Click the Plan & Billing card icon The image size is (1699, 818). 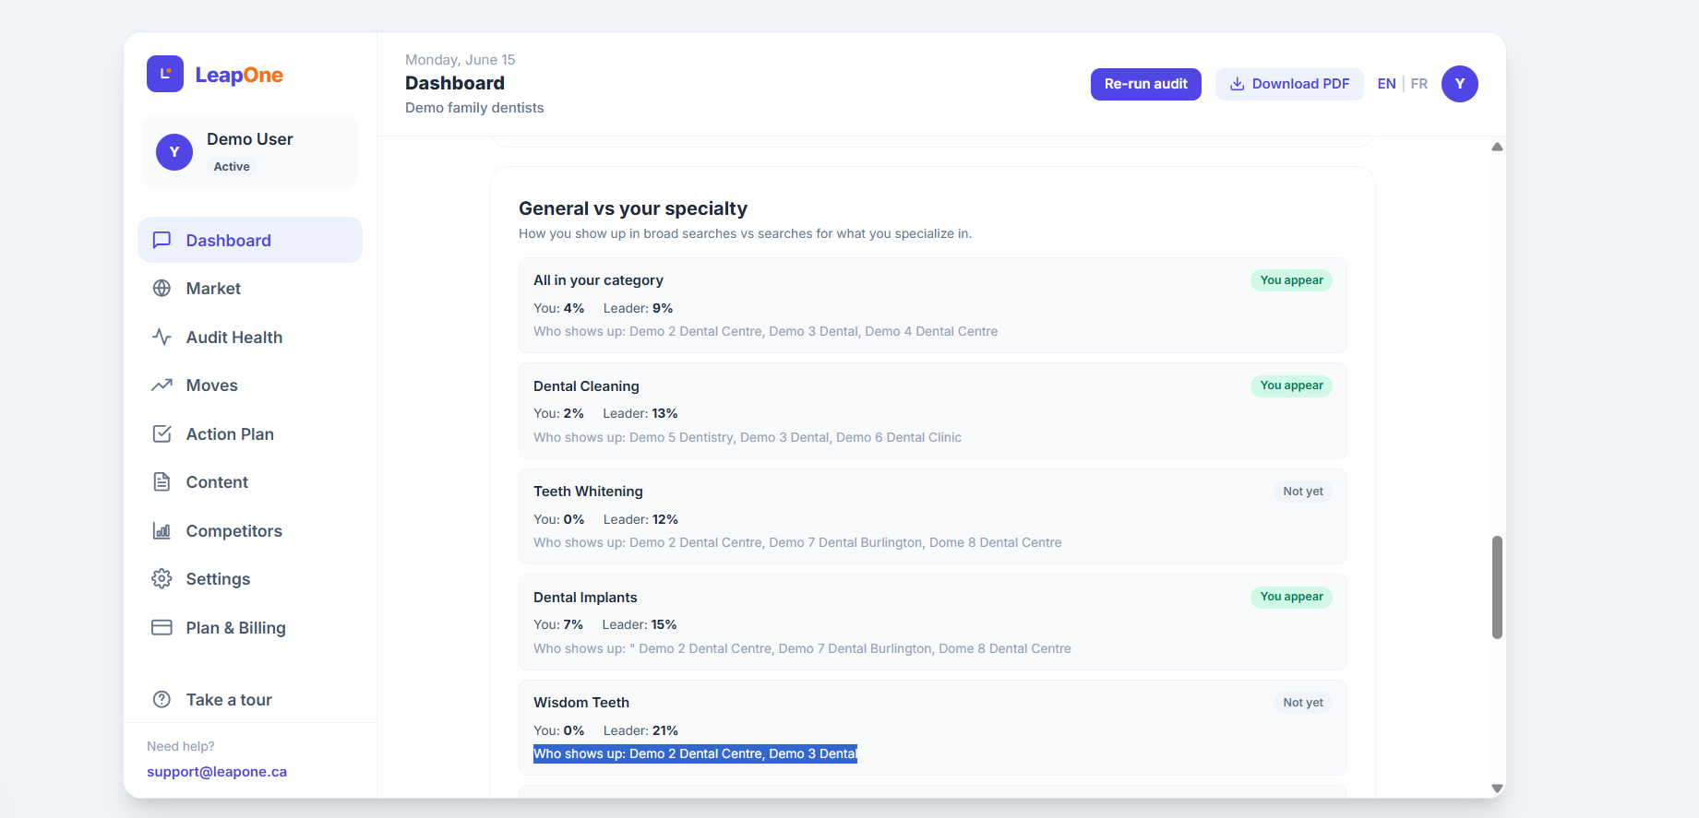pyautogui.click(x=162, y=627)
